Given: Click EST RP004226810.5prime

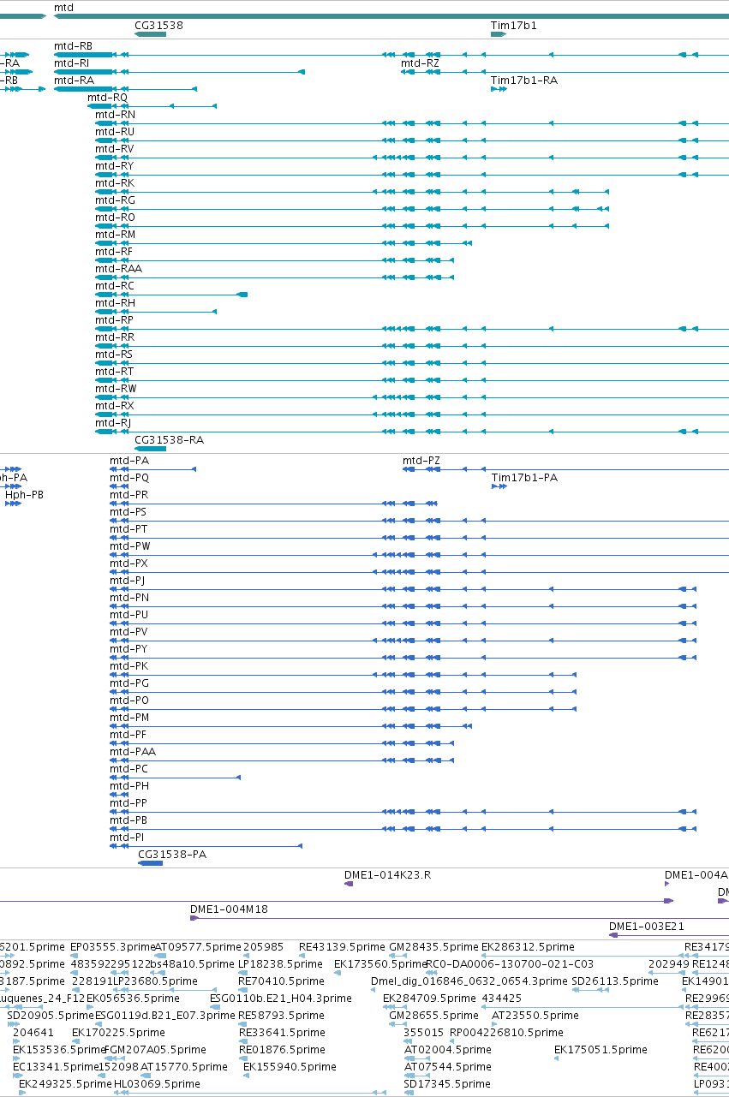Looking at the screenshot, I should [x=505, y=1033].
